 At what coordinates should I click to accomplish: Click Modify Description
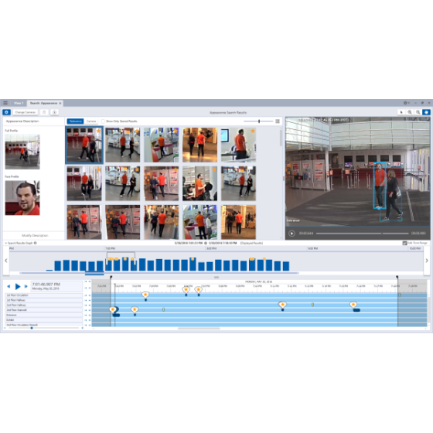(x=35, y=236)
